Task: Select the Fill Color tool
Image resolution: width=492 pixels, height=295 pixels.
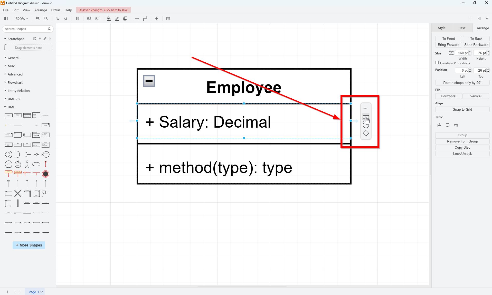Action: click(109, 18)
